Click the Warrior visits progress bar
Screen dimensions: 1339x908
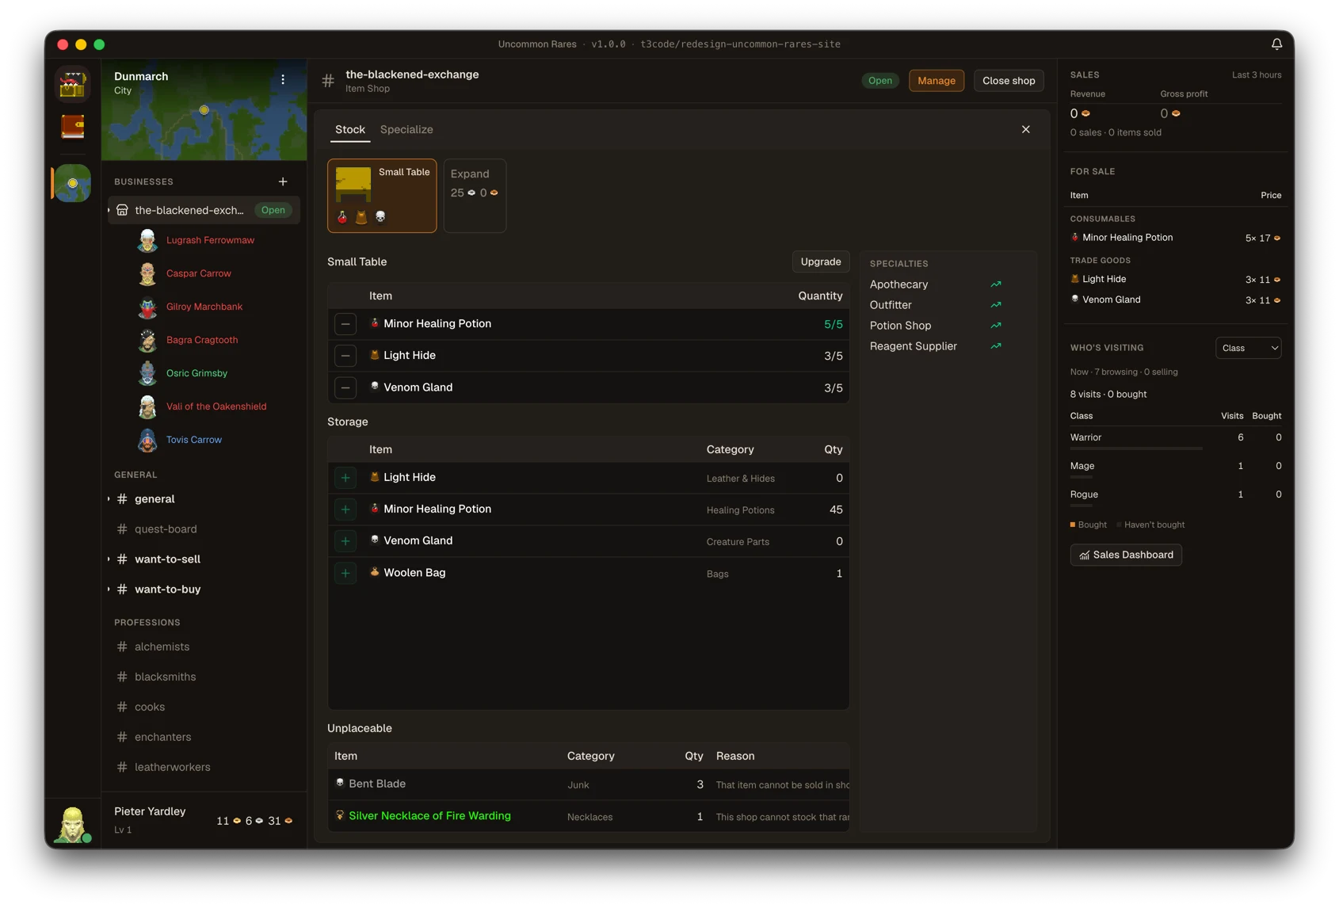(x=1136, y=449)
